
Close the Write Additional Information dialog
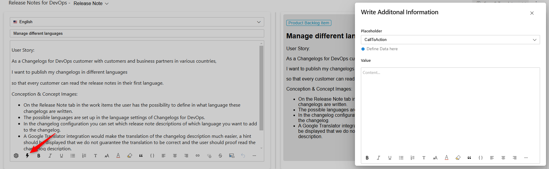click(x=532, y=13)
